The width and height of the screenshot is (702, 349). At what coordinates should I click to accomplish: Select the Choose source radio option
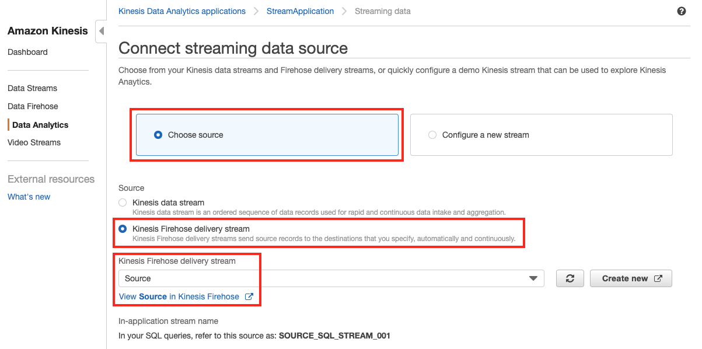click(x=158, y=135)
